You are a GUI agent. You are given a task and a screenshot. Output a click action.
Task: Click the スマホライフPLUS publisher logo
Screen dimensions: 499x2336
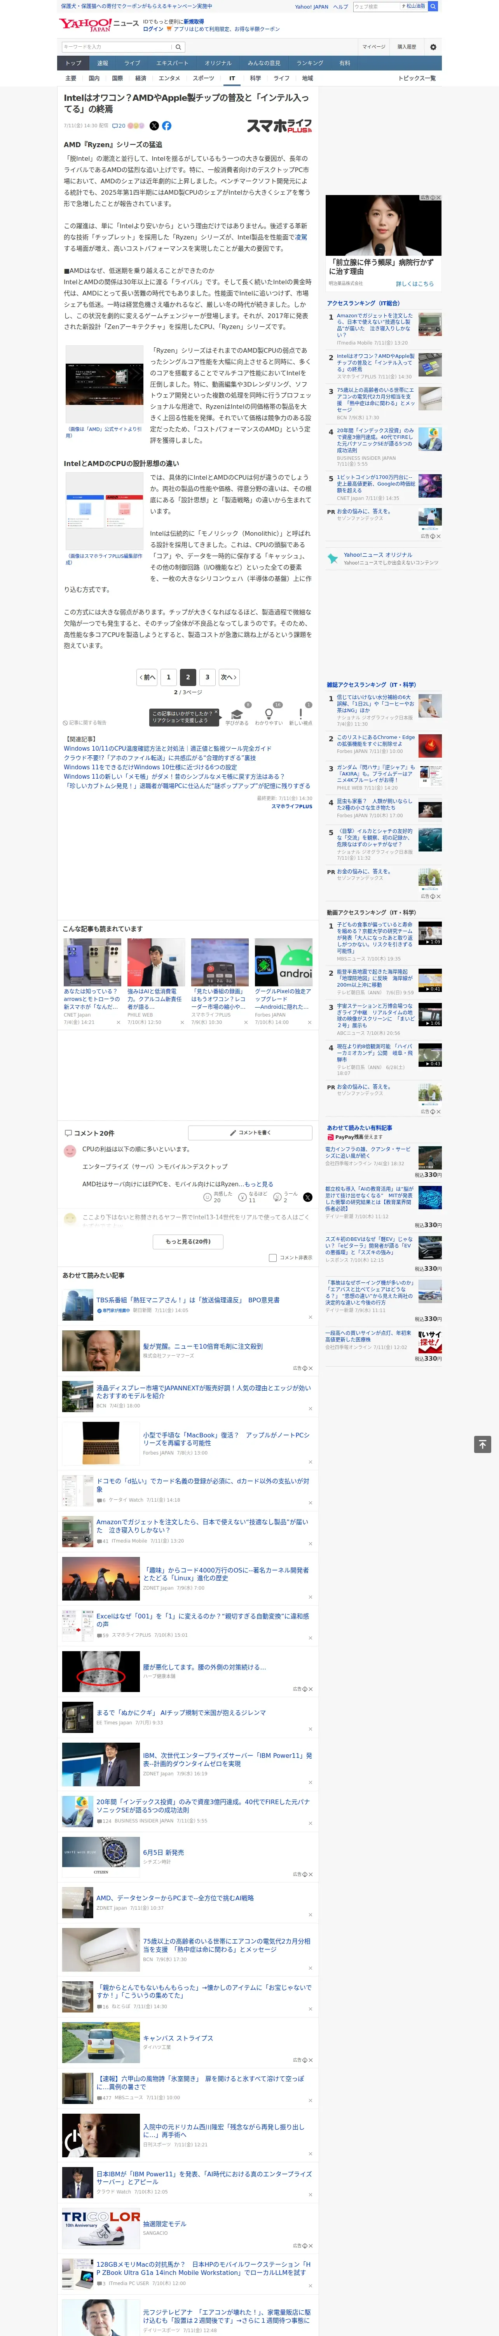pyautogui.click(x=279, y=126)
